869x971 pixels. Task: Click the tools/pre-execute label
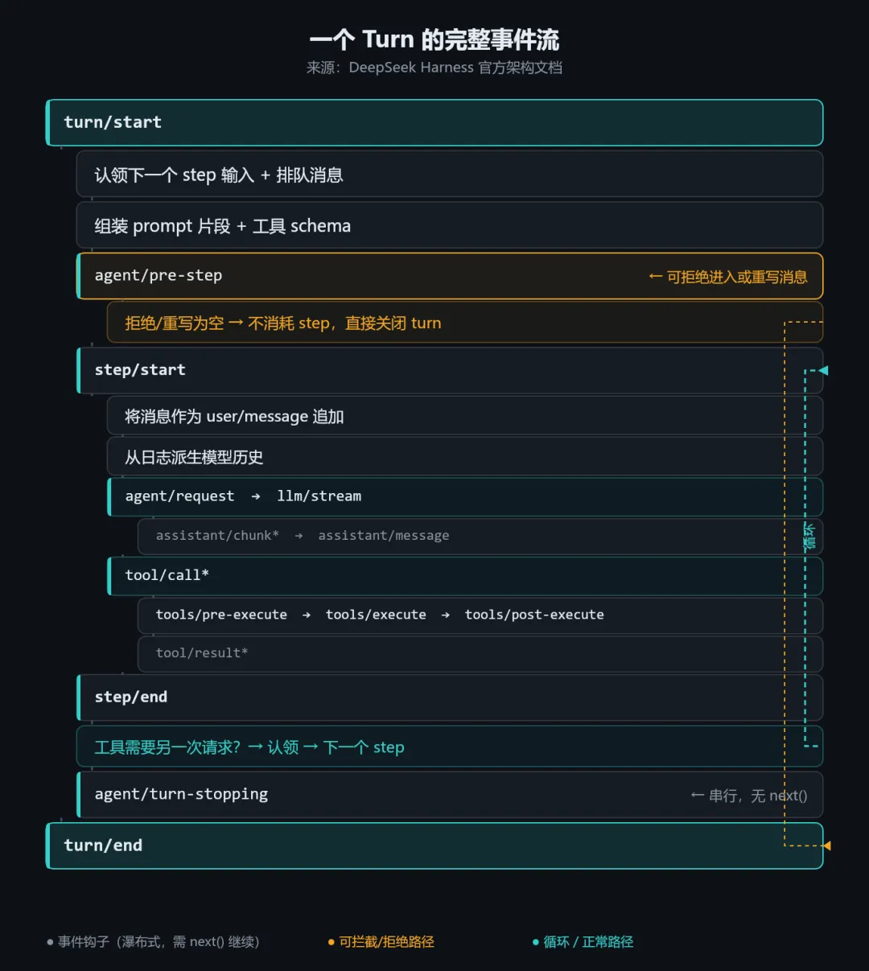221,615
